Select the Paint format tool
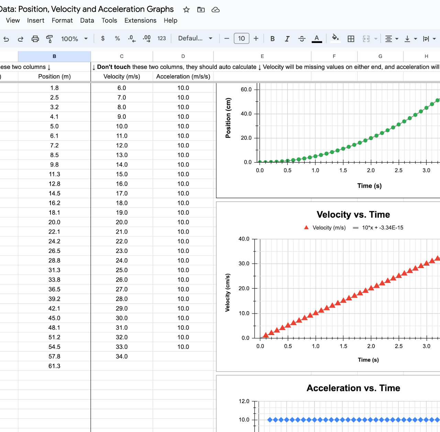 point(49,39)
